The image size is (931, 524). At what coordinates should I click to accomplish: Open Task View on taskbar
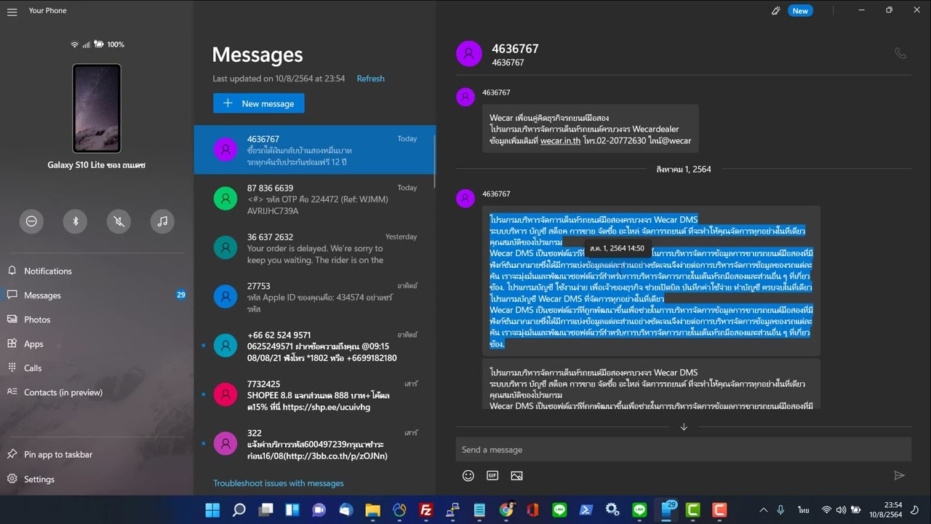(x=265, y=510)
